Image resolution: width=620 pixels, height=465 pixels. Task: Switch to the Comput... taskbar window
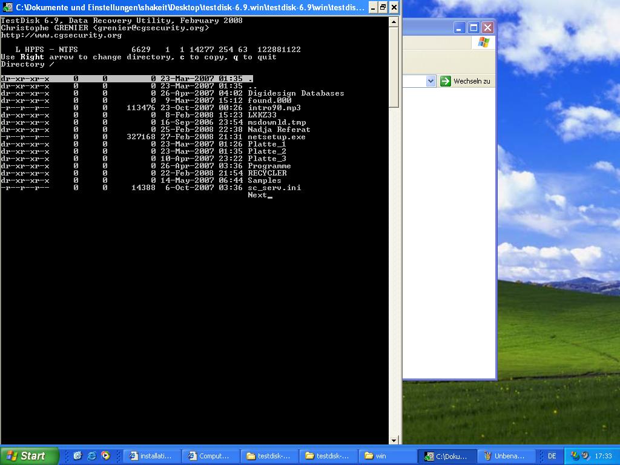click(x=211, y=457)
